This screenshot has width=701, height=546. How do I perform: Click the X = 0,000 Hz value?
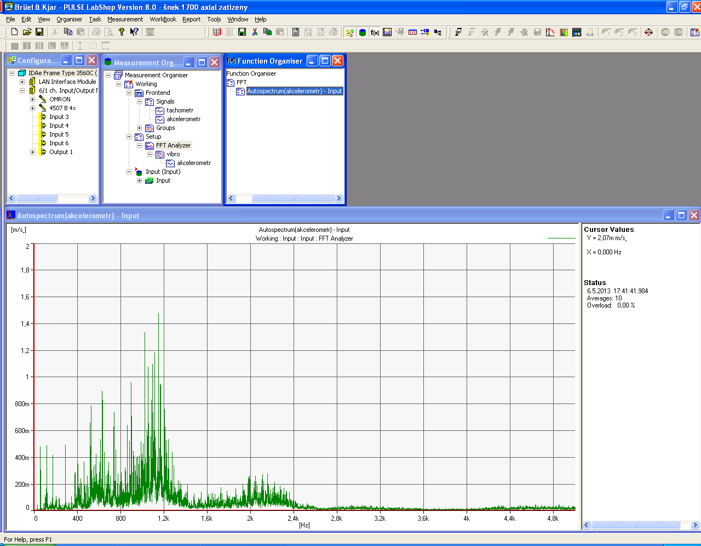pyautogui.click(x=604, y=252)
